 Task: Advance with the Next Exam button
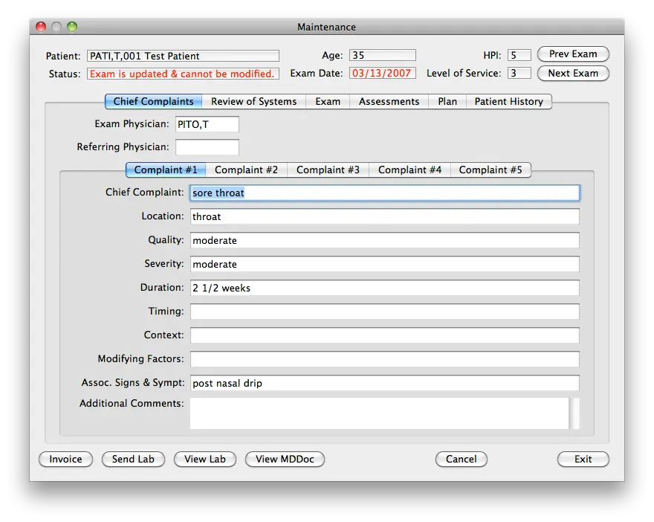572,74
